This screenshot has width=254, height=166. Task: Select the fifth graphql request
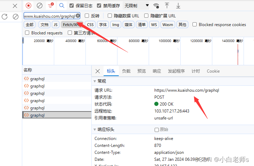tap(57, 108)
